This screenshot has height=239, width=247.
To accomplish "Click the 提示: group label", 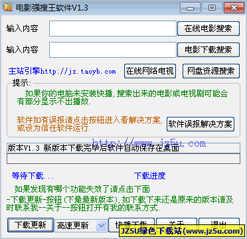I will pos(22,84).
